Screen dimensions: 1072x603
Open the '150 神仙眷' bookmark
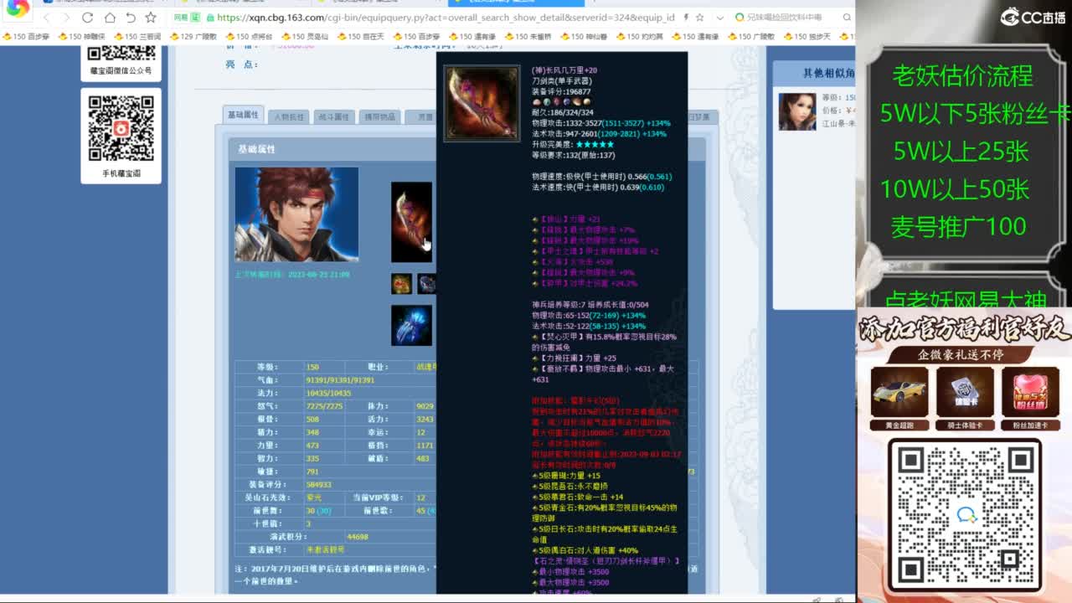pos(585,37)
